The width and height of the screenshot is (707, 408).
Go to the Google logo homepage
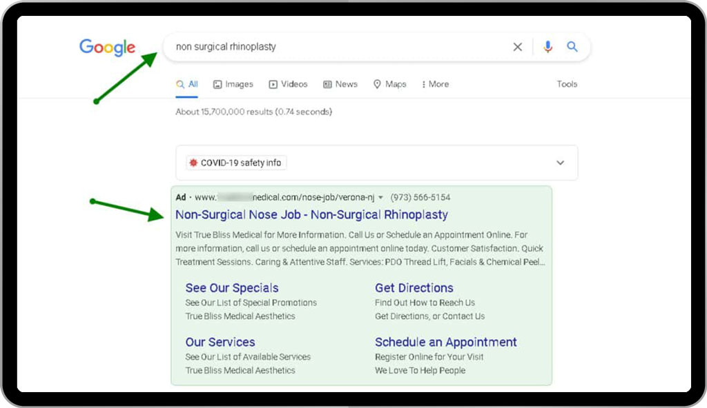pyautogui.click(x=107, y=48)
